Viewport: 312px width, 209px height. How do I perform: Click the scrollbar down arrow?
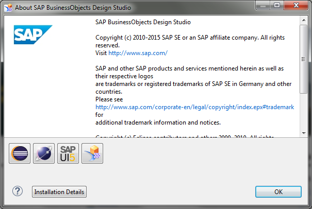pos(304,133)
